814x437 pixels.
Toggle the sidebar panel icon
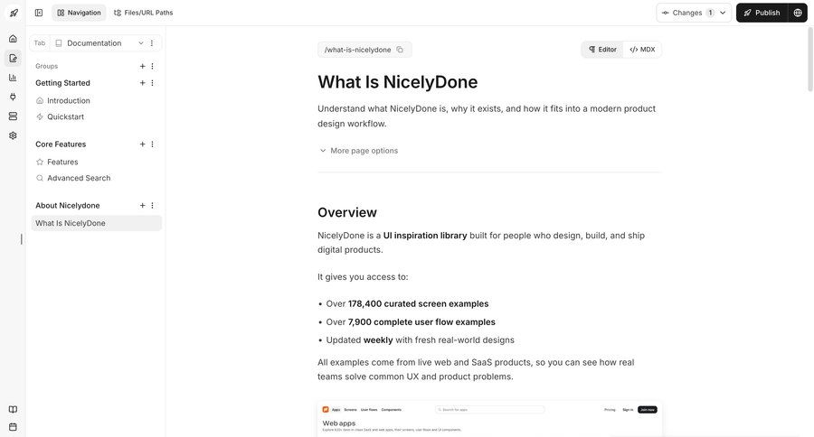[x=39, y=13]
